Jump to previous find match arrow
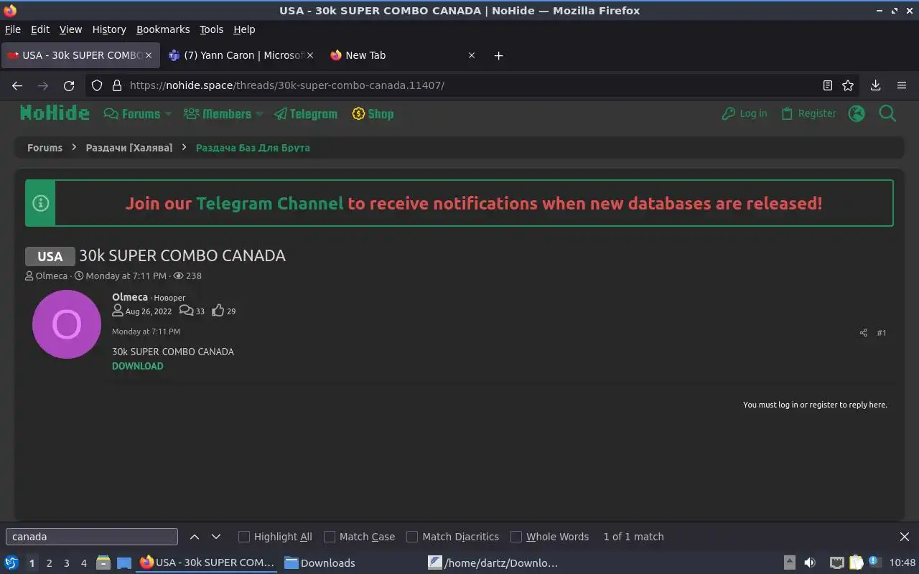919x574 pixels. 195,537
